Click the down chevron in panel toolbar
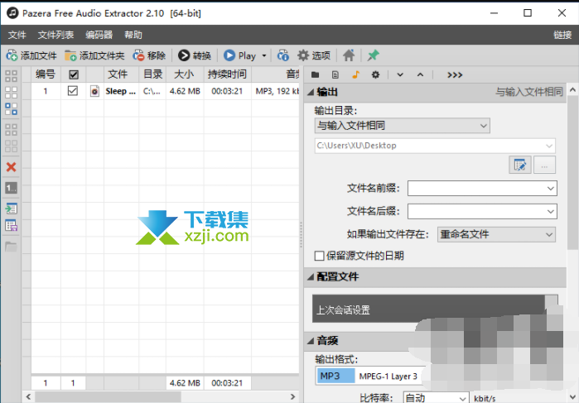579x403 pixels. [400, 75]
